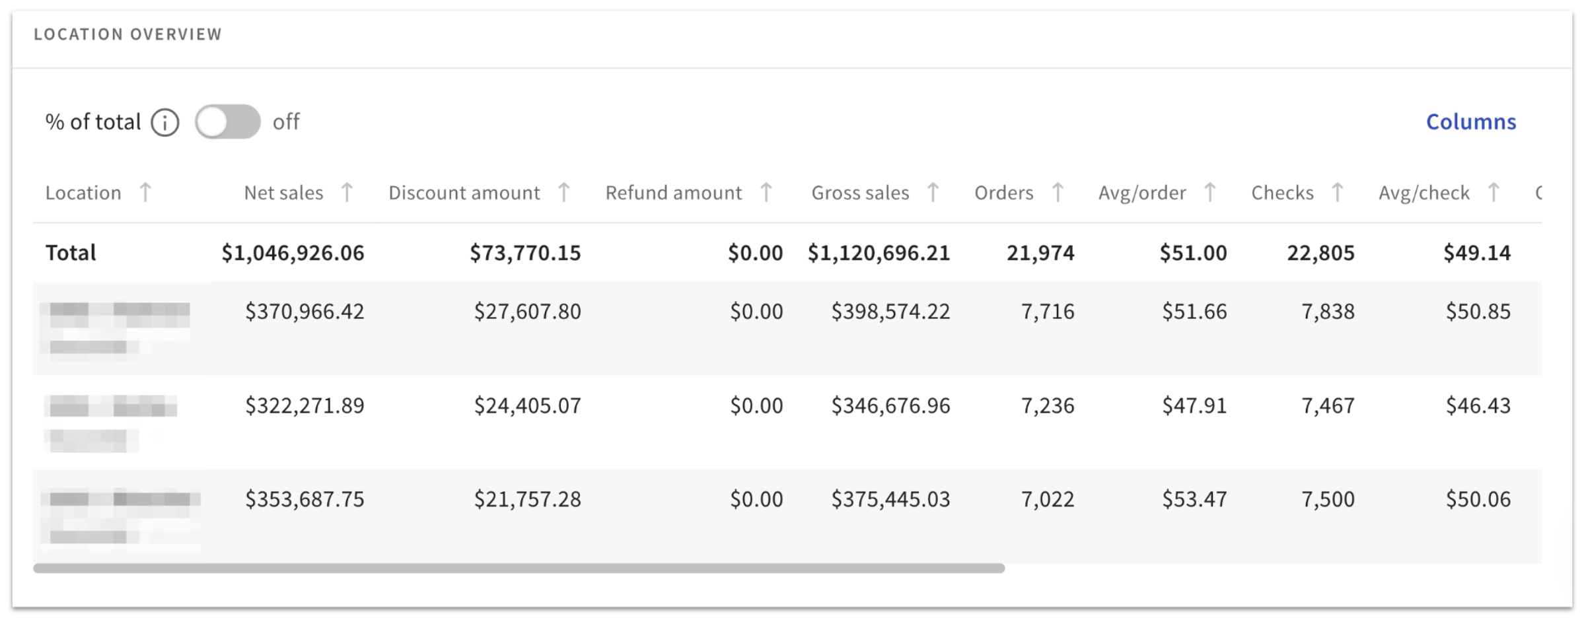Click the Gross sales column header
Screen dimensions: 1584x618
click(x=859, y=192)
